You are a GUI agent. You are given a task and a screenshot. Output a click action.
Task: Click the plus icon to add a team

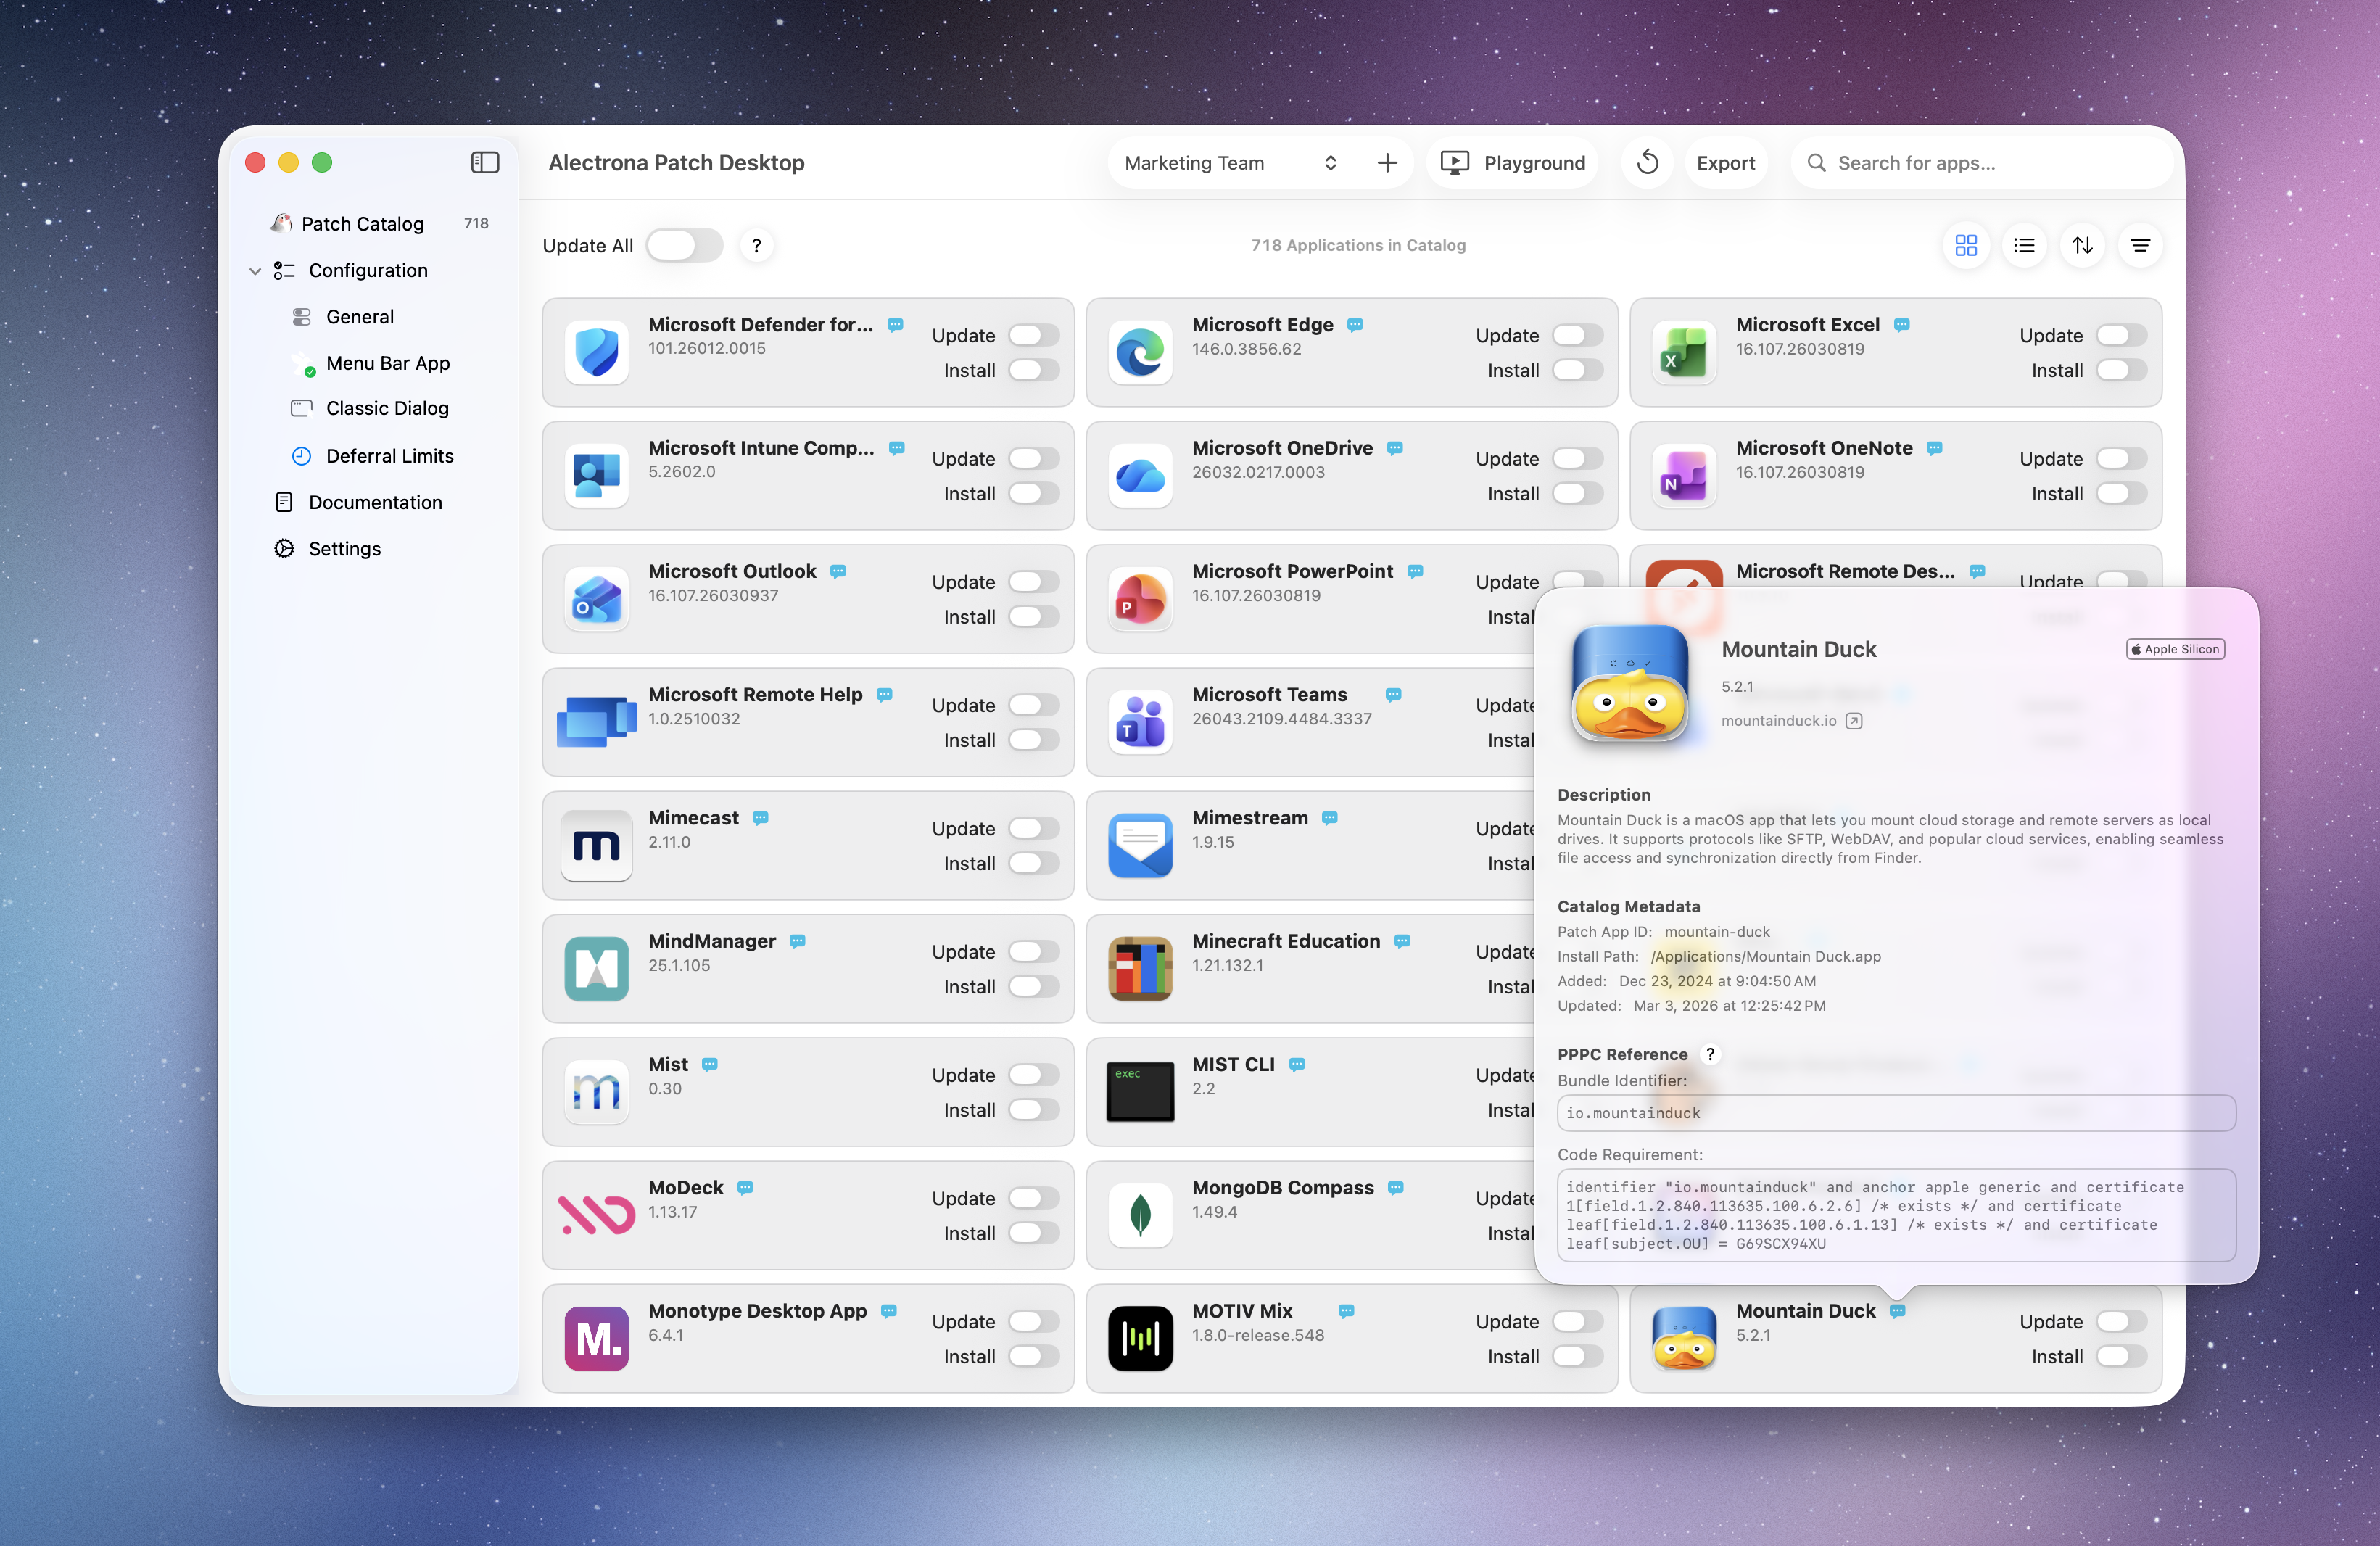click(1387, 163)
